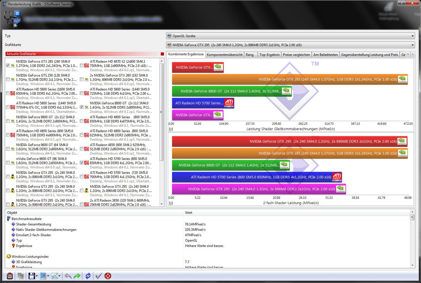Click the diamond icon beside Shader-Gesamtleistung
Screen dimensions: 421x283
pyautogui.click(x=13, y=224)
